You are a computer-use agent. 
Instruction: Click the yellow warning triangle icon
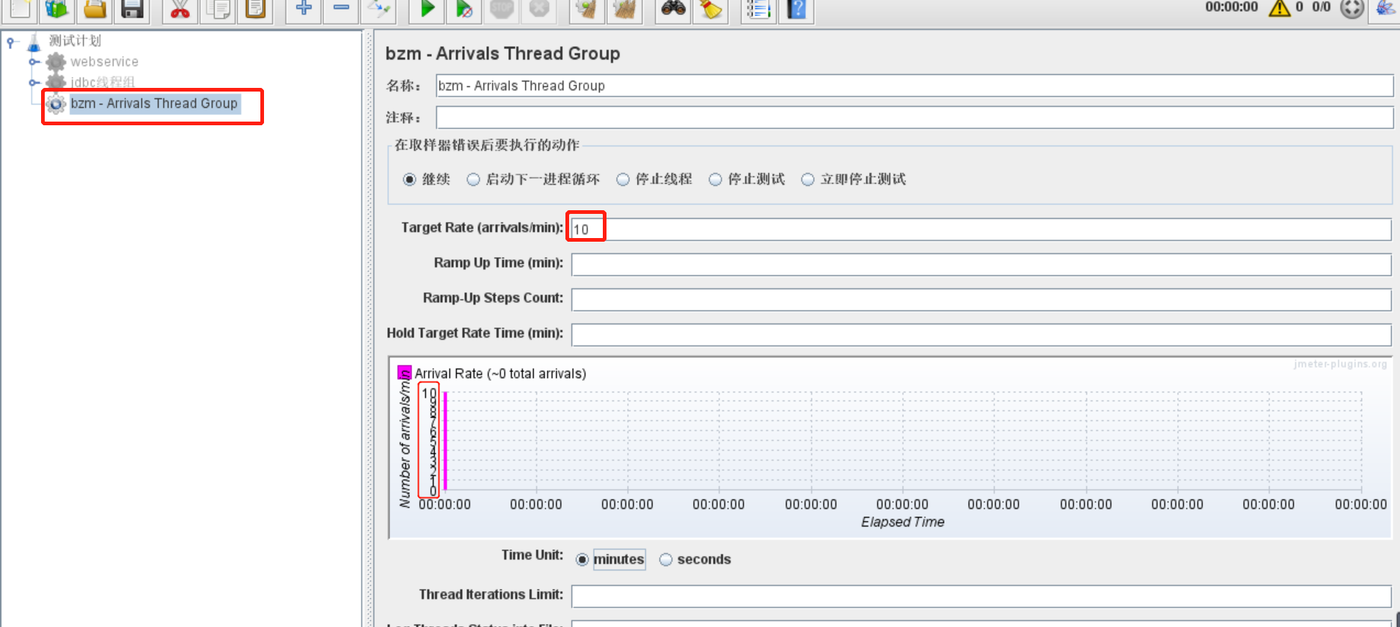[x=1279, y=8]
